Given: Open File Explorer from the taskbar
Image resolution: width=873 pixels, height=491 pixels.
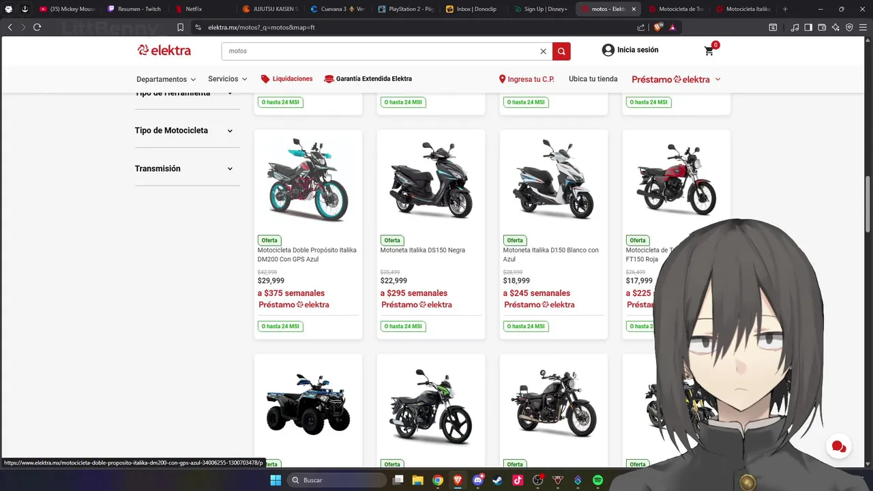Looking at the screenshot, I should coord(417,480).
